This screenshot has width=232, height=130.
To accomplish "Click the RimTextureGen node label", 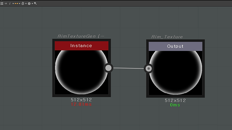I will click(x=81, y=36).
